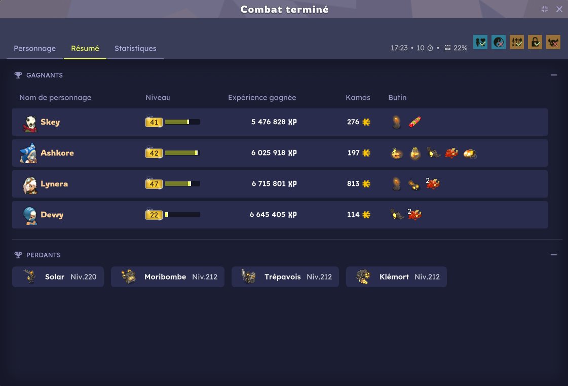Click Skey's character portrait
568x386 pixels.
pos(30,124)
